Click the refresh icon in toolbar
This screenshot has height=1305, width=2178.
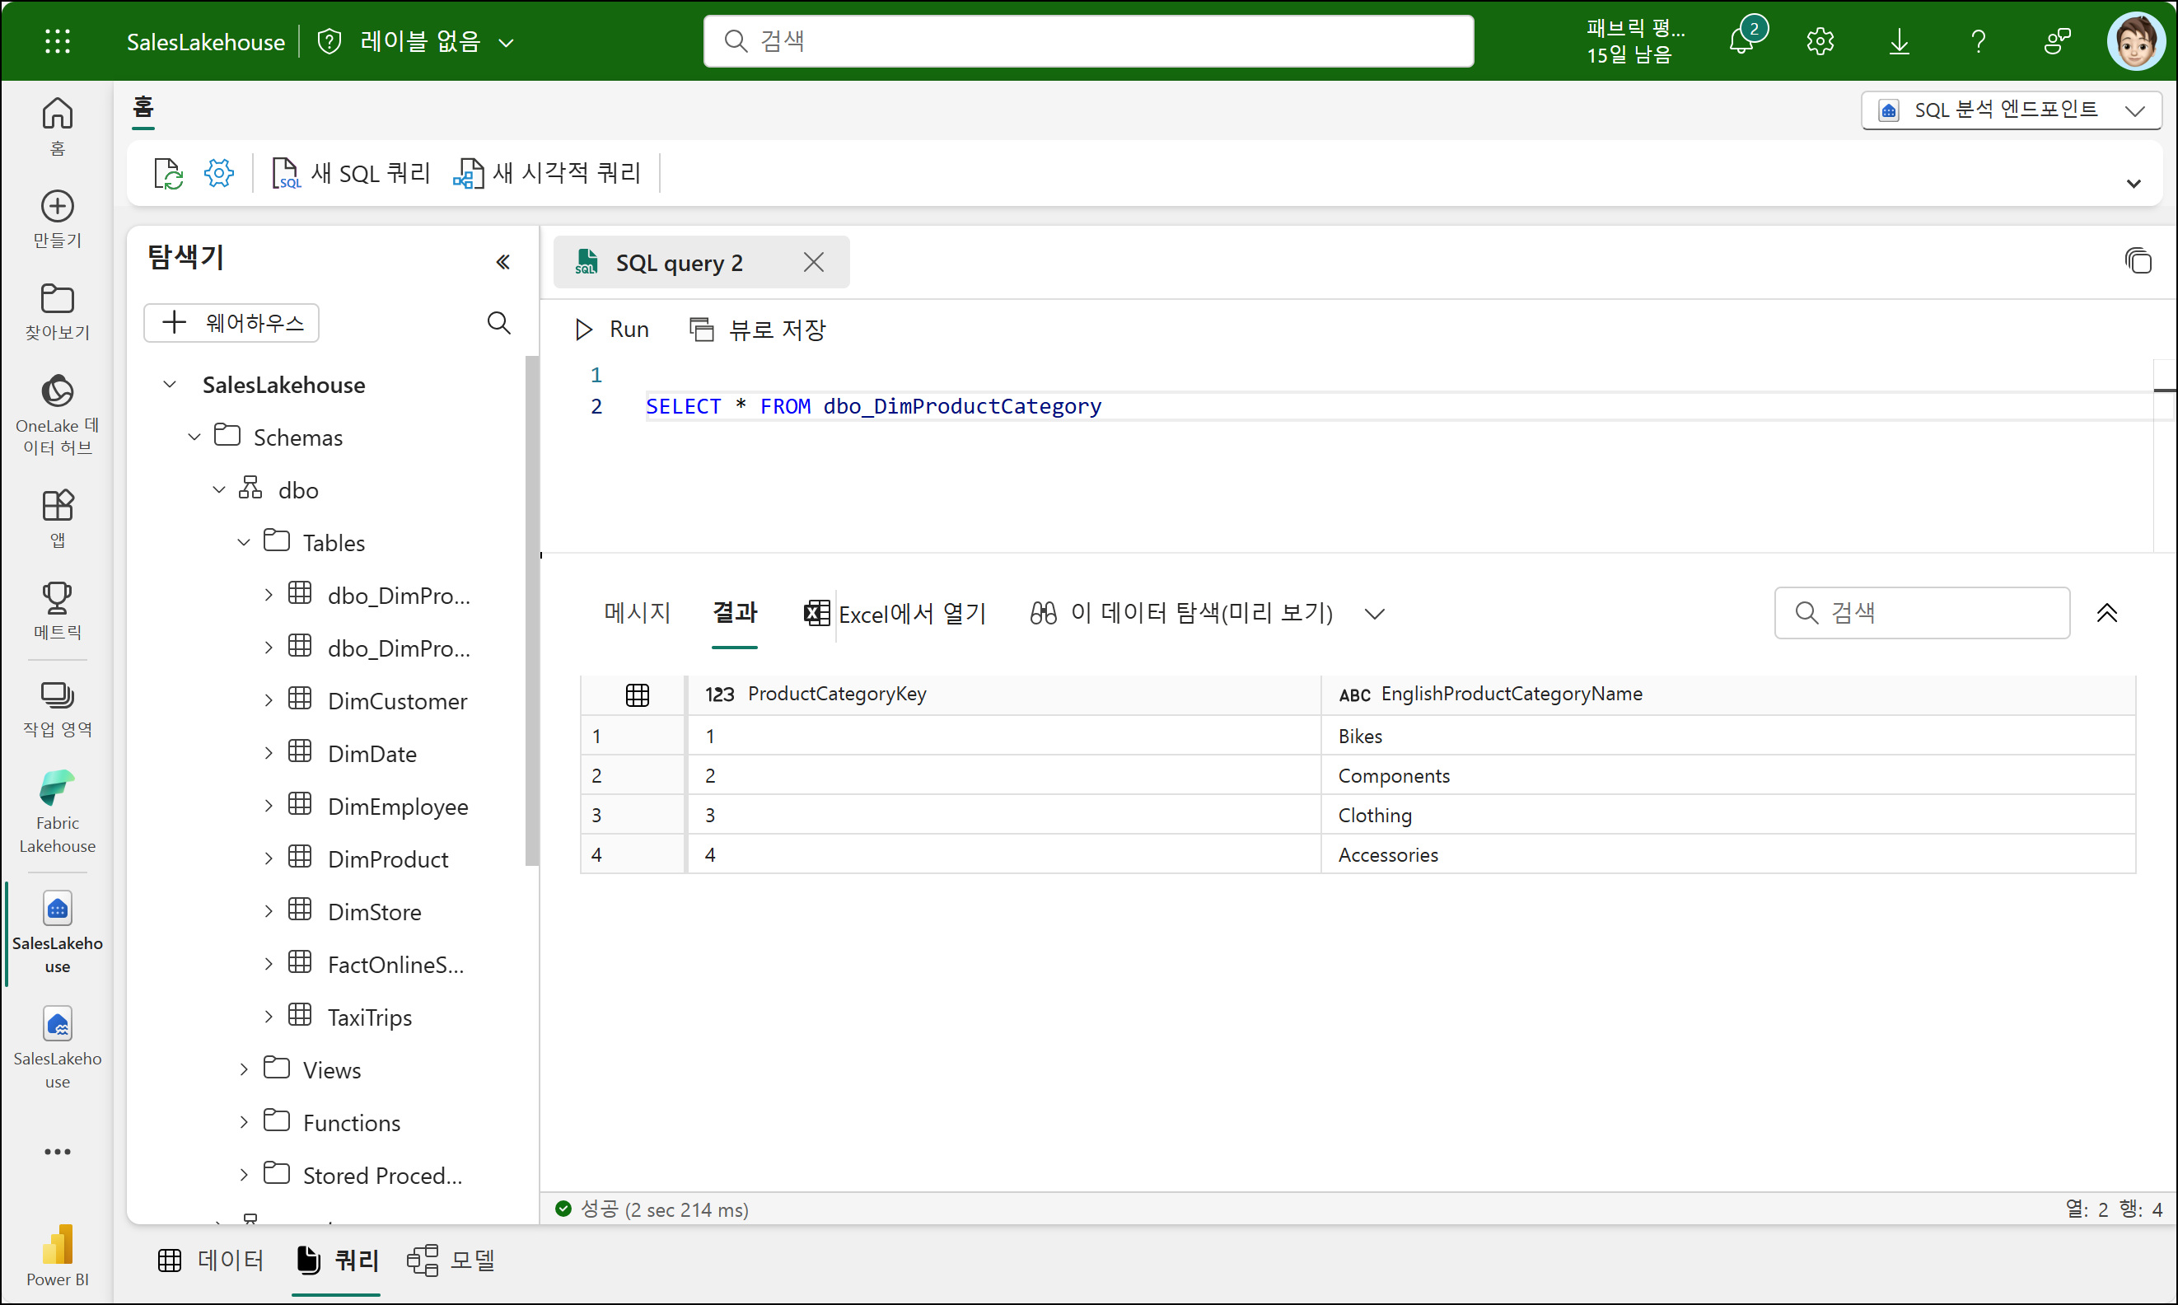pos(167,173)
